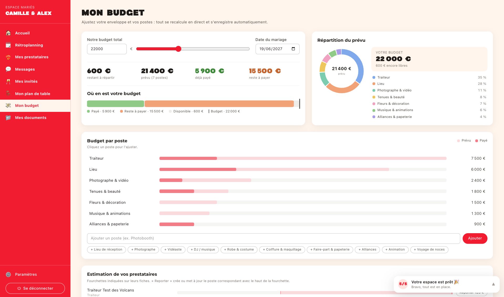Click the wedding date field 19/06/2027
The height and width of the screenshot is (297, 504).
pos(277,49)
